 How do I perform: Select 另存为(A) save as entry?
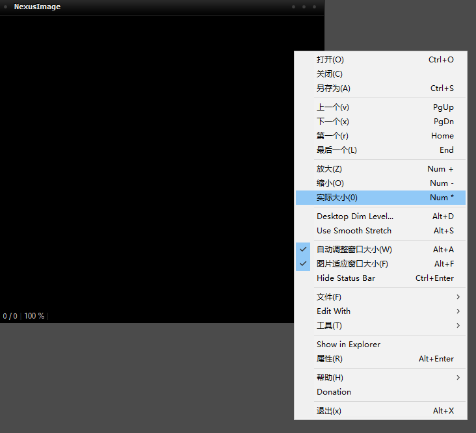[333, 88]
